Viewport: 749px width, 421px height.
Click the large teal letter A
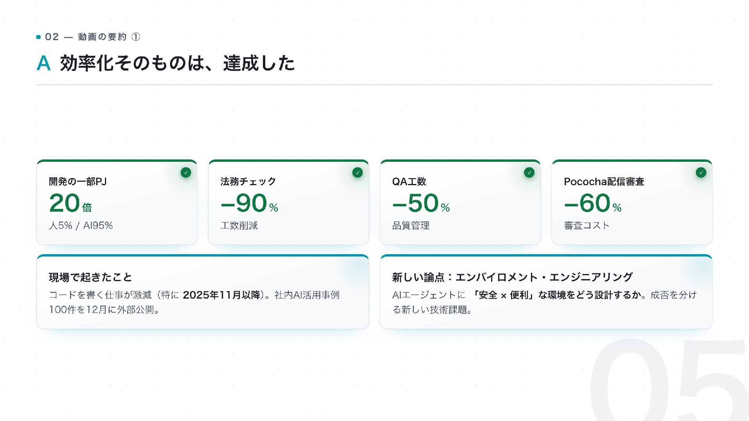click(44, 63)
